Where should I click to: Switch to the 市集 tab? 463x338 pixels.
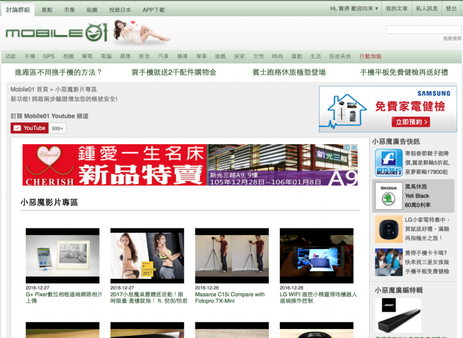[x=69, y=10]
